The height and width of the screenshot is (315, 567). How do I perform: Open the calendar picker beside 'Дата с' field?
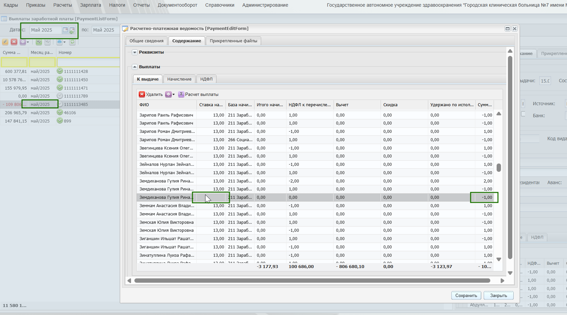(x=65, y=30)
